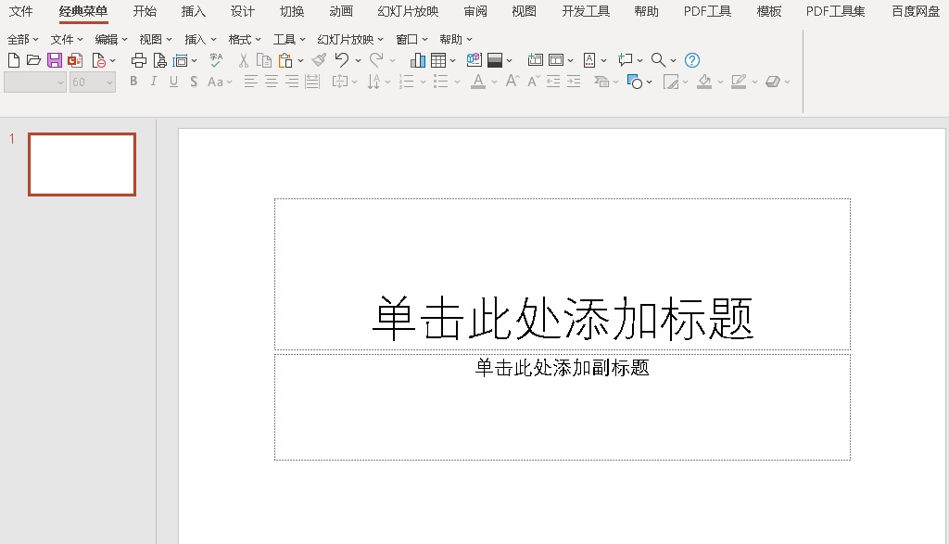Select slide 1 thumbnail in panel
The height and width of the screenshot is (544, 949).
coord(82,164)
